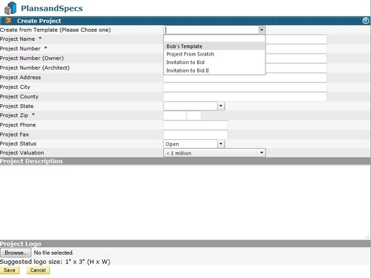Cancel project creation

38,270
